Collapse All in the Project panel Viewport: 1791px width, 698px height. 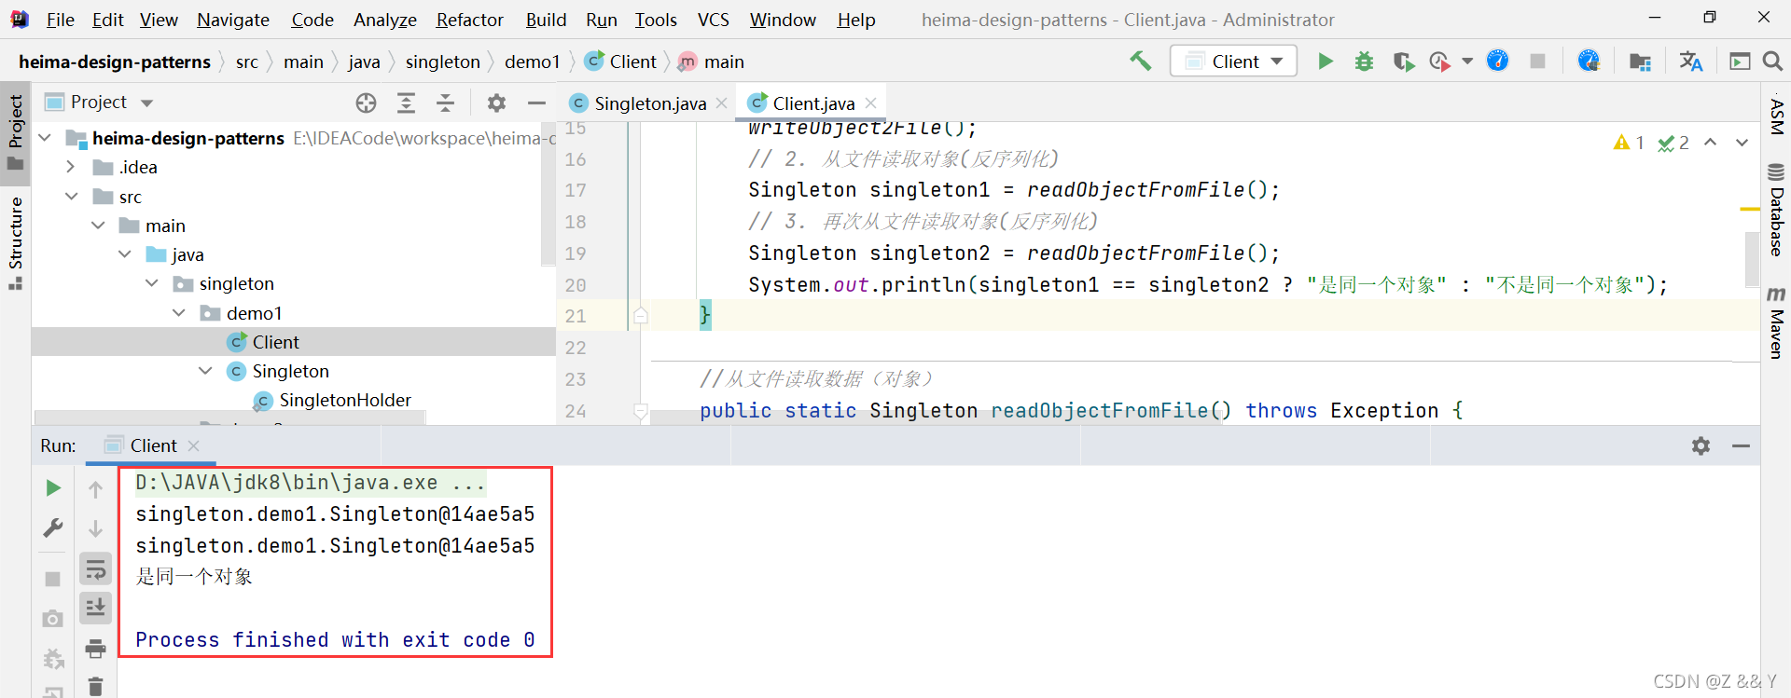[445, 103]
